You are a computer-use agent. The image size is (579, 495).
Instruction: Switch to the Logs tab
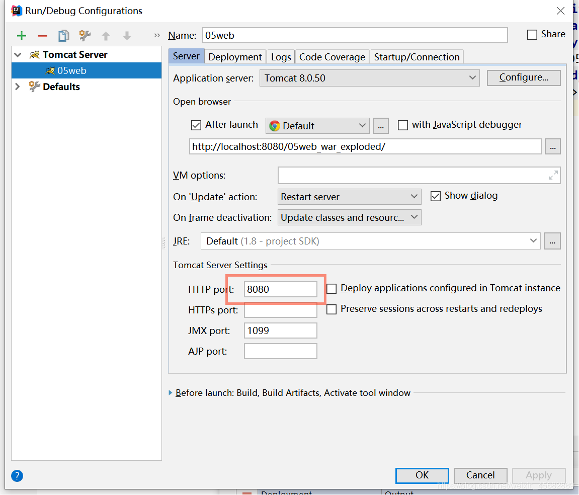pyautogui.click(x=281, y=57)
